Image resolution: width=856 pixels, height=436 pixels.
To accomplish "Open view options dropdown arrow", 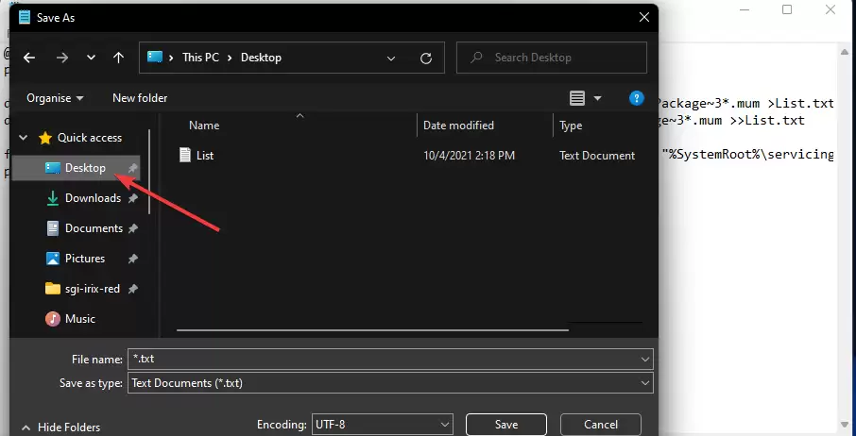I will pyautogui.click(x=597, y=98).
